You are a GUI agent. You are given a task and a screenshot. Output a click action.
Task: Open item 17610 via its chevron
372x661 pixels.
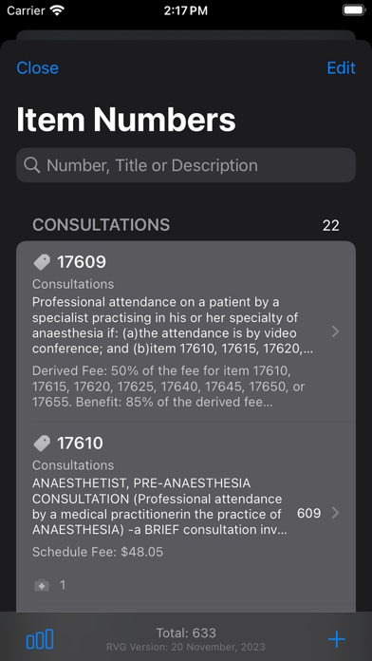point(335,513)
